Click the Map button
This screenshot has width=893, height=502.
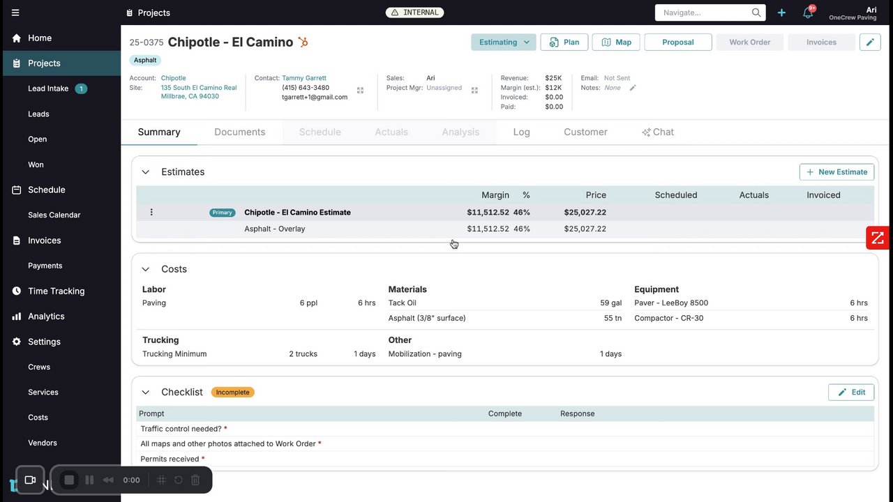tap(616, 43)
